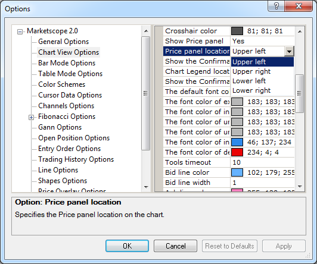Click the Crosshair color swatch
The width and height of the screenshot is (317, 264).
coord(237,31)
